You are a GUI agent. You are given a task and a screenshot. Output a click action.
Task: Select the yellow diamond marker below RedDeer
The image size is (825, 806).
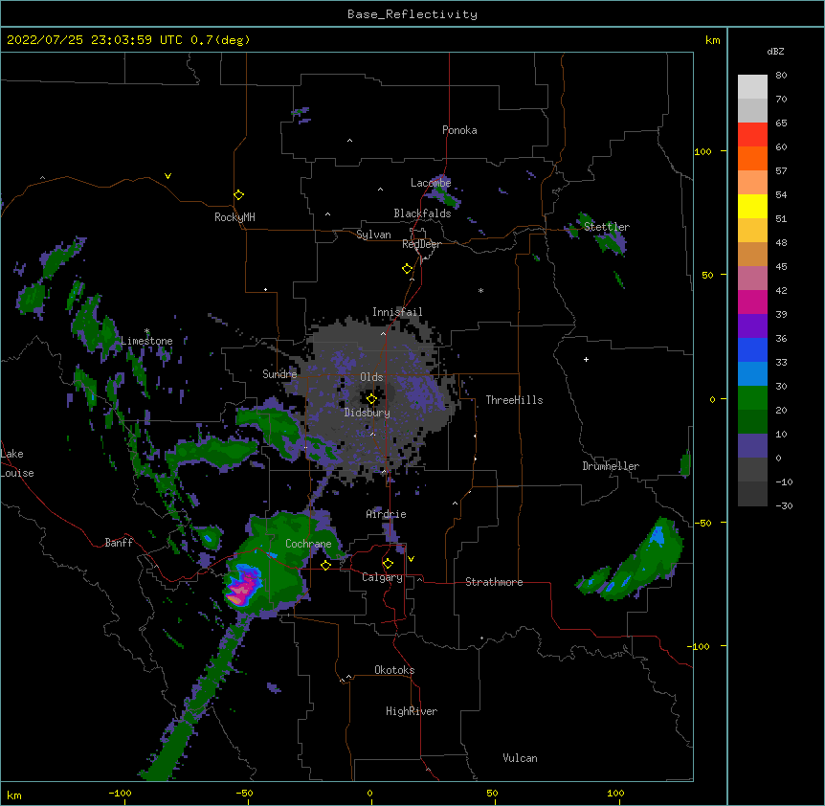407,269
